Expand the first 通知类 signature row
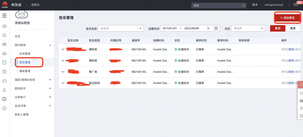The height and width of the screenshot is (137, 303). (63, 49)
